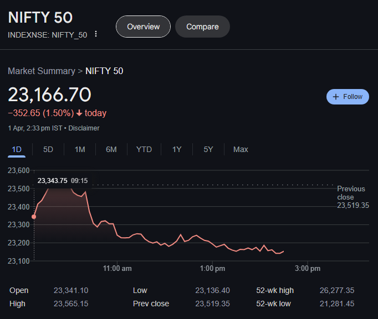
Task: Click the INDEXNSE: NIFTY_50 ticker text
Action: (x=48, y=35)
